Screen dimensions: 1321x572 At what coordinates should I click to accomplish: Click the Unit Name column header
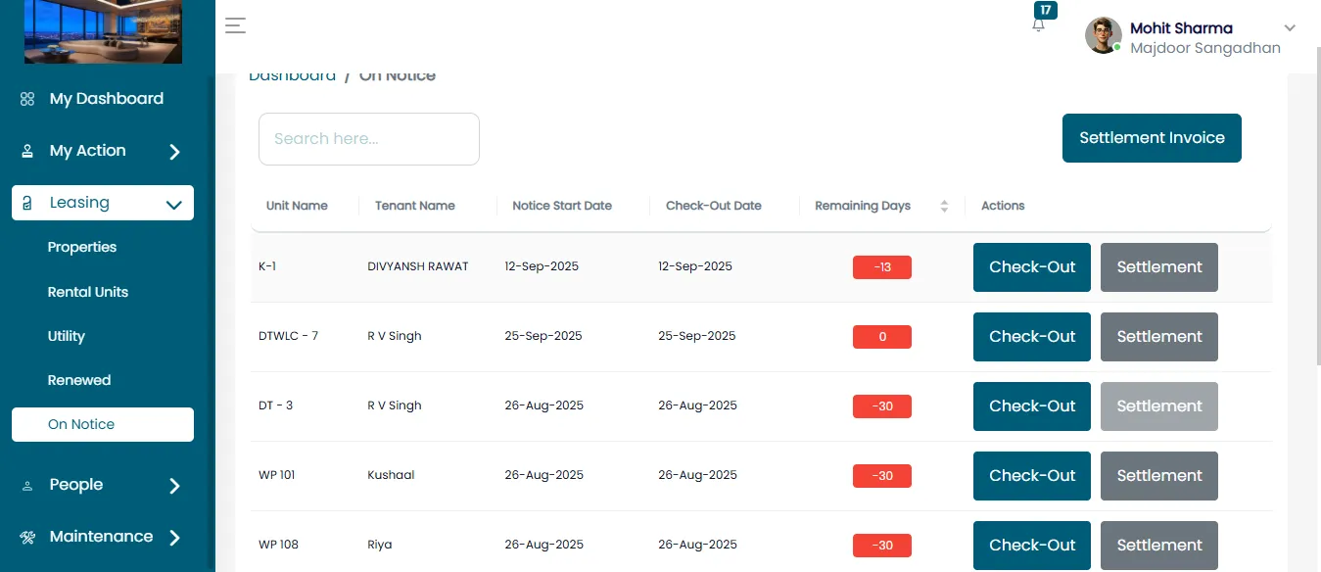(x=297, y=206)
